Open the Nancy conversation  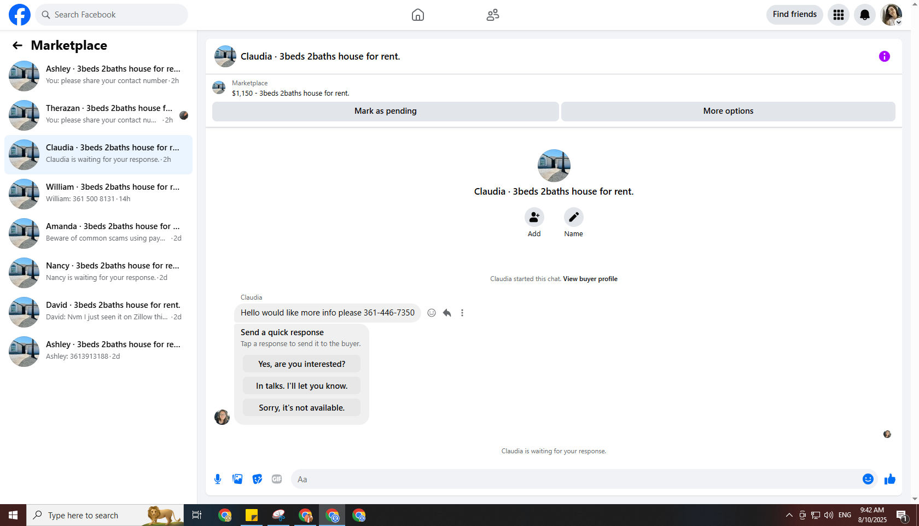(x=98, y=273)
